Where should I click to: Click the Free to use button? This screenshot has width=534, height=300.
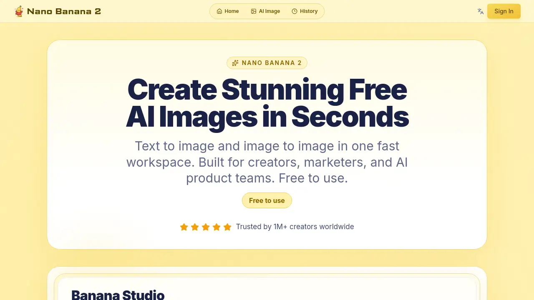[267, 200]
